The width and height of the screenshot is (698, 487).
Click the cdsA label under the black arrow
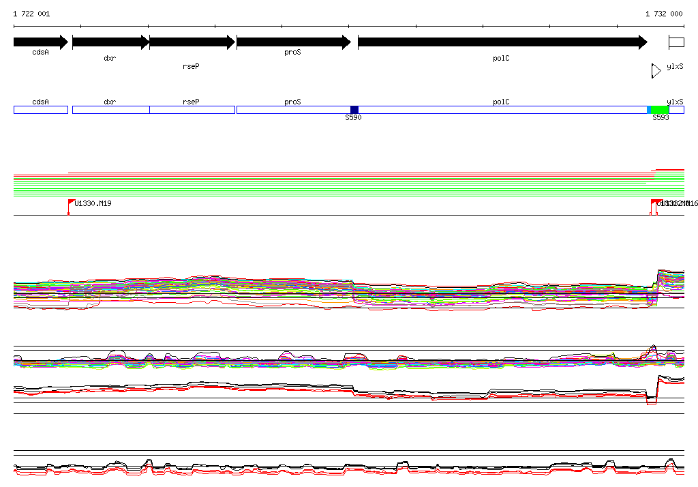coord(40,52)
